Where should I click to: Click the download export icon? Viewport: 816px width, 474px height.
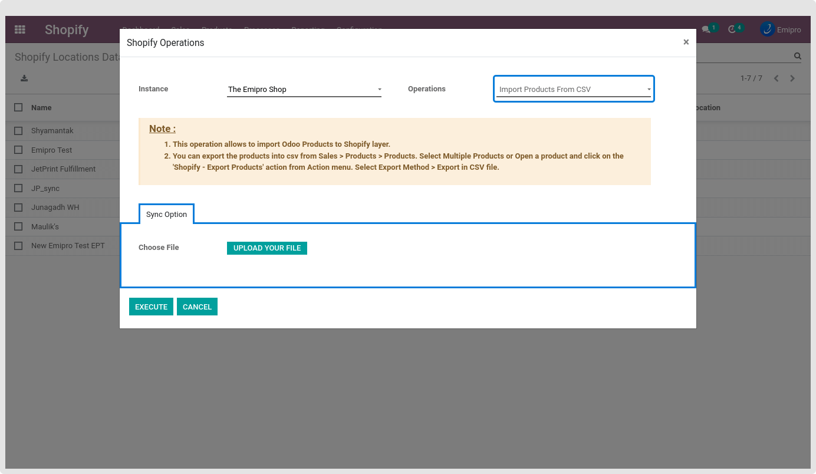(x=24, y=78)
